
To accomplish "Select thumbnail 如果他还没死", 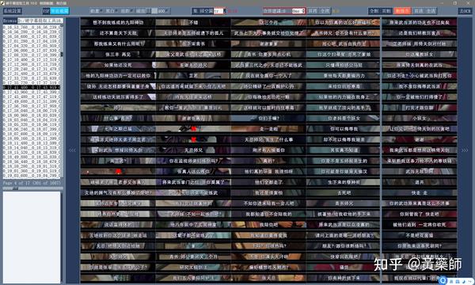I will pos(118,65).
